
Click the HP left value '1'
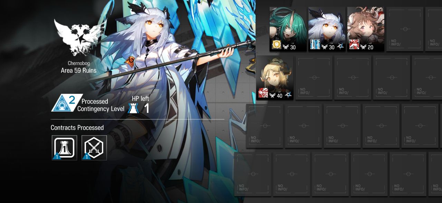tap(146, 108)
